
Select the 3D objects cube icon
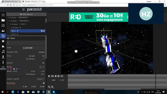point(3,36)
